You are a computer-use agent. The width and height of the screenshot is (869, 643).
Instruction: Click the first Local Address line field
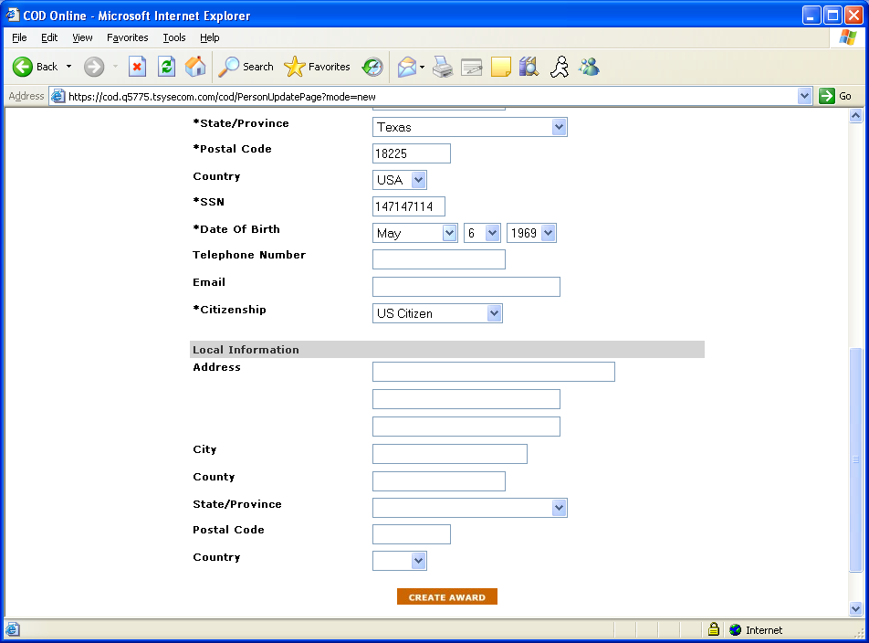point(493,372)
